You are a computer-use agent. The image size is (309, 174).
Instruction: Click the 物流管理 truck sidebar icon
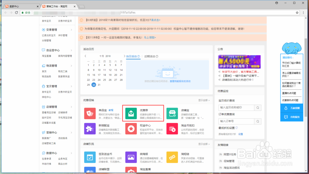point(43,66)
